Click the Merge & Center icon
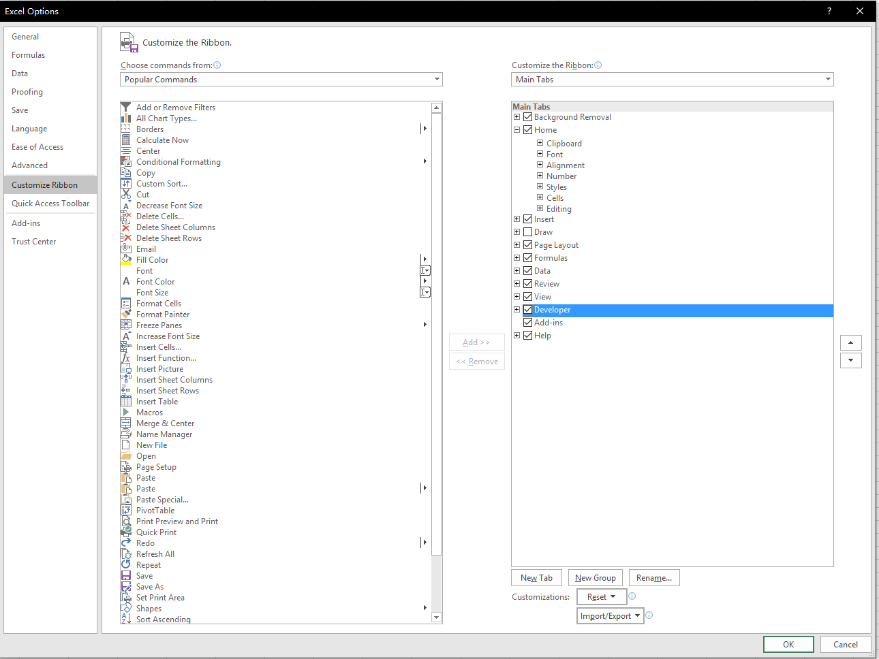This screenshot has width=879, height=659. [x=126, y=423]
